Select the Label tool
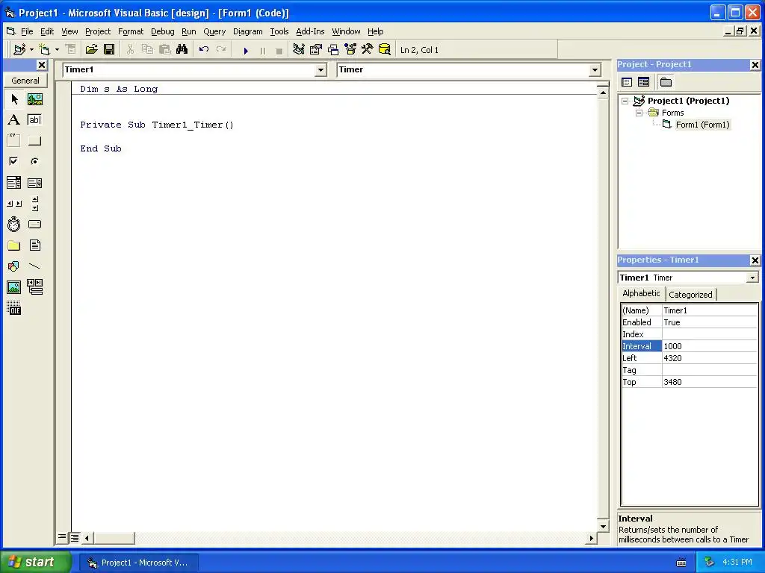This screenshot has height=573, width=765. (14, 120)
